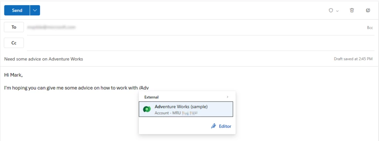Click the shield sensitivity icon
The width and height of the screenshot is (379, 141).
point(331,10)
